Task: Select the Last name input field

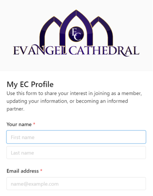Action: [x=76, y=153]
